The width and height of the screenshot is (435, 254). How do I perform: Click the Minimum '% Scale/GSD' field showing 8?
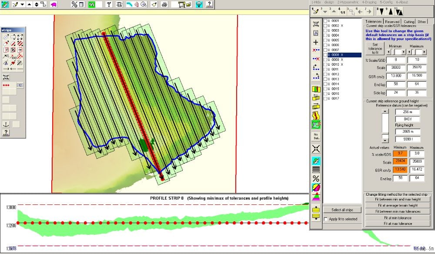(396, 60)
